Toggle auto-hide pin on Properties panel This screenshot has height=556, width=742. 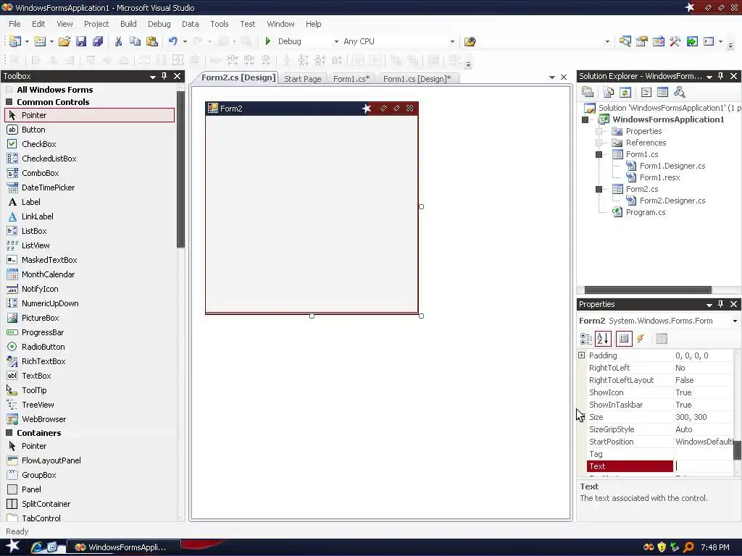click(721, 304)
